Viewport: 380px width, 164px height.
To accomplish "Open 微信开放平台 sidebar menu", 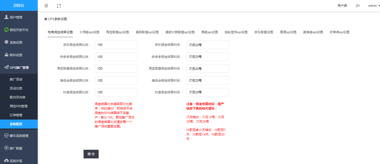I will coord(19,30).
